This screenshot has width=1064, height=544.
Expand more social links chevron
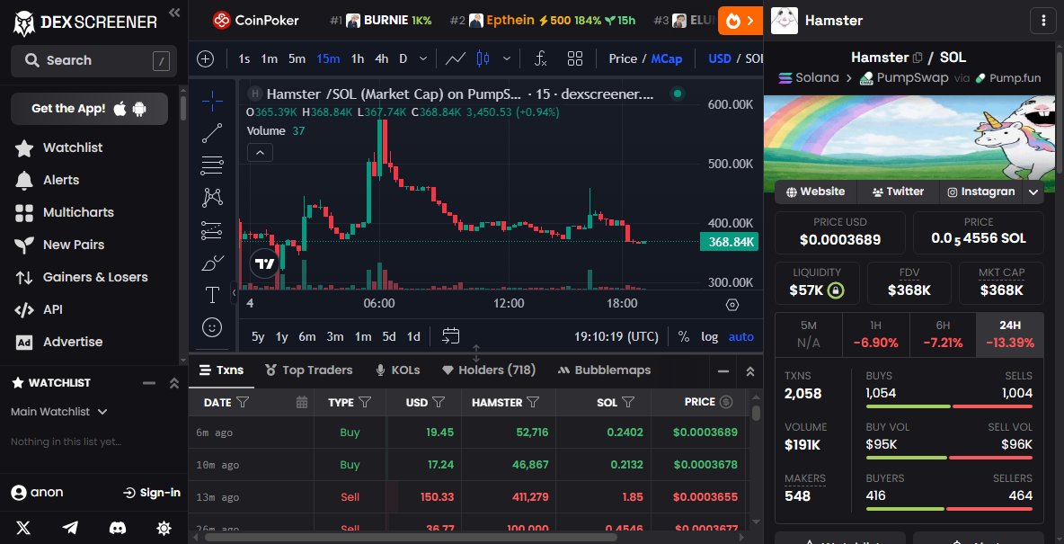1033,192
